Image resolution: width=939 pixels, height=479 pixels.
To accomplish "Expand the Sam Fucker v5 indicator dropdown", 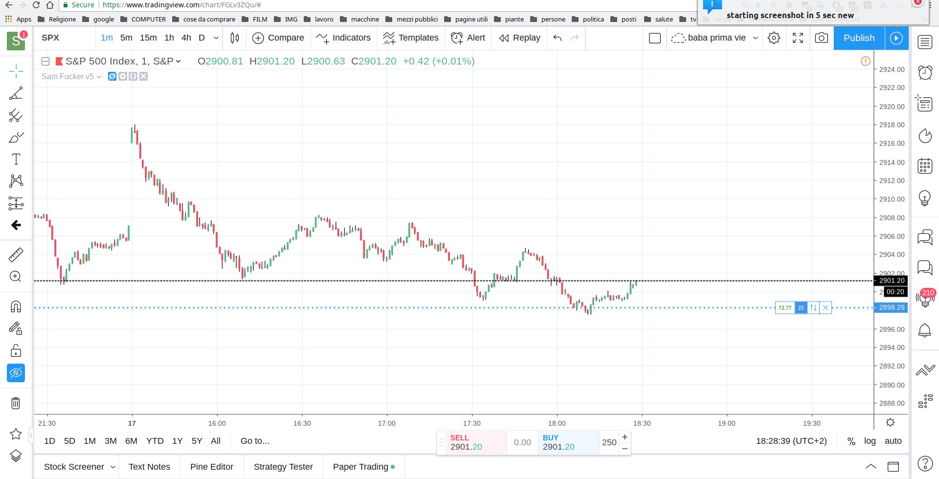I will [99, 77].
